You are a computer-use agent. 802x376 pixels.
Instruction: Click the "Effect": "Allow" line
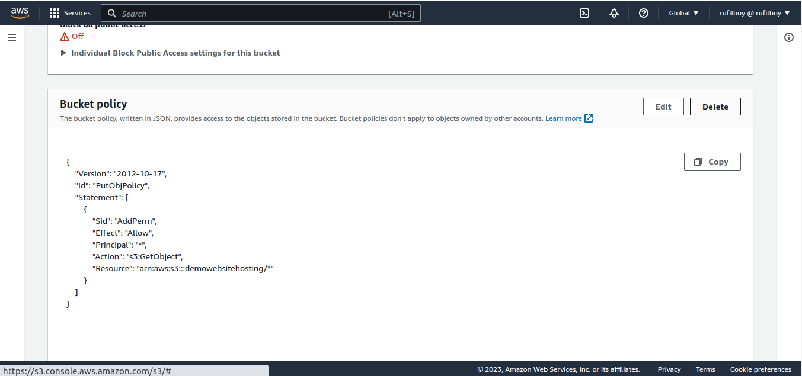[x=123, y=233]
